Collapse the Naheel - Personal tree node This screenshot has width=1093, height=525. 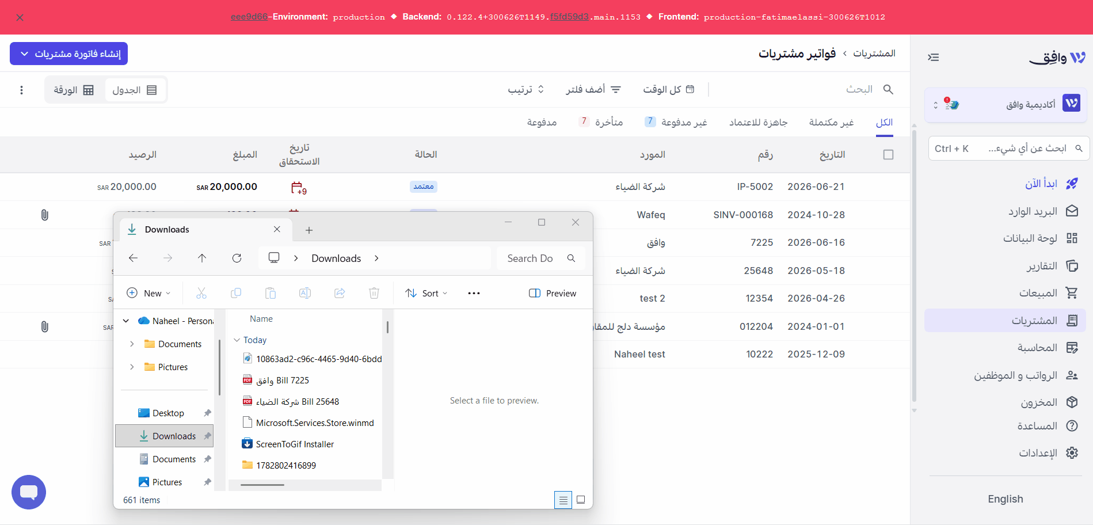click(126, 321)
